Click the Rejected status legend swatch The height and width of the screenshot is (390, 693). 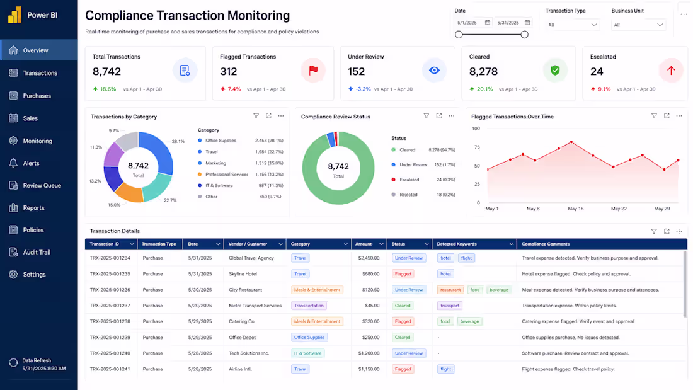[x=393, y=195]
